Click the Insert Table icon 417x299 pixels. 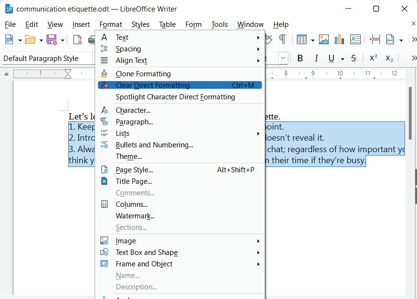click(301, 40)
